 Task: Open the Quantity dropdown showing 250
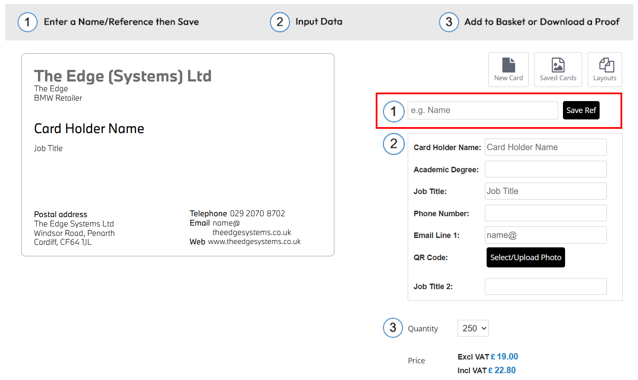(x=473, y=328)
